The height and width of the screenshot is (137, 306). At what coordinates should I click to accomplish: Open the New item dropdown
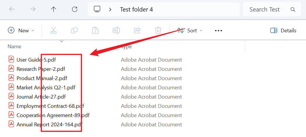(21, 30)
